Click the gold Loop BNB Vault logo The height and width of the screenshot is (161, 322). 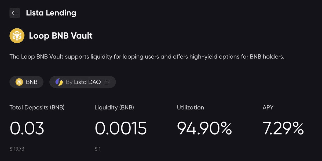(17, 35)
